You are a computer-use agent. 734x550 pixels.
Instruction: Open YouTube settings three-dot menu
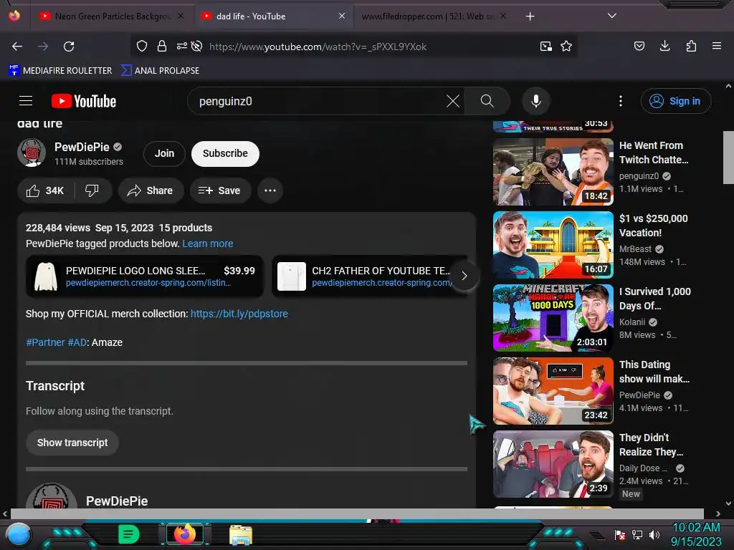pos(621,101)
